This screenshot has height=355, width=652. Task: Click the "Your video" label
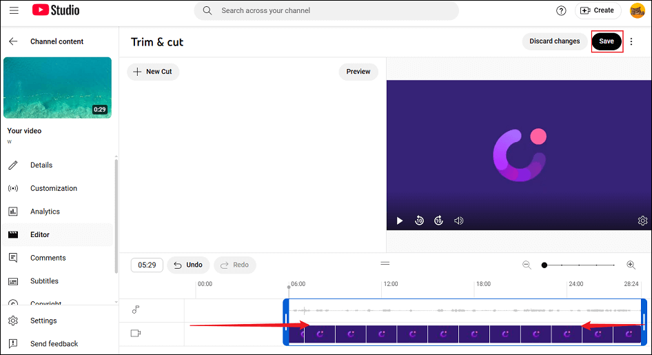[x=24, y=130]
